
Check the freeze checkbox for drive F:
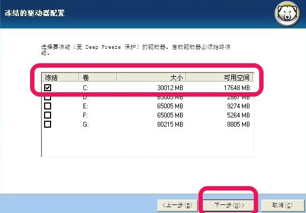48,115
